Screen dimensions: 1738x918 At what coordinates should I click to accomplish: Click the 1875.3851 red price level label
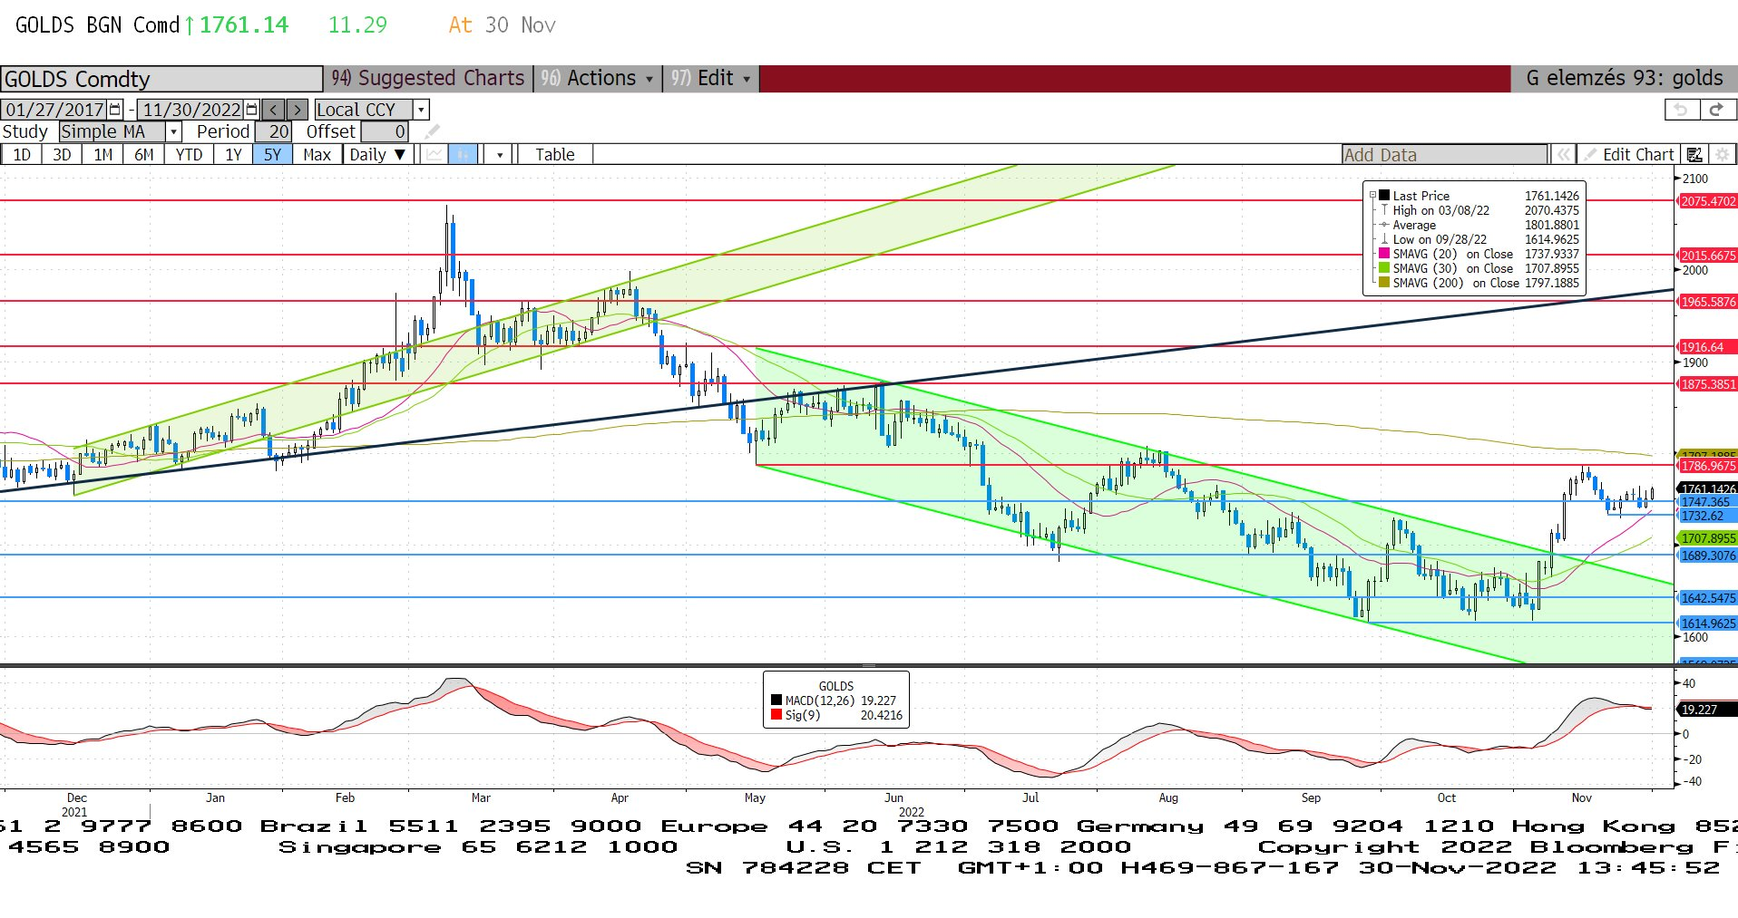[1707, 384]
